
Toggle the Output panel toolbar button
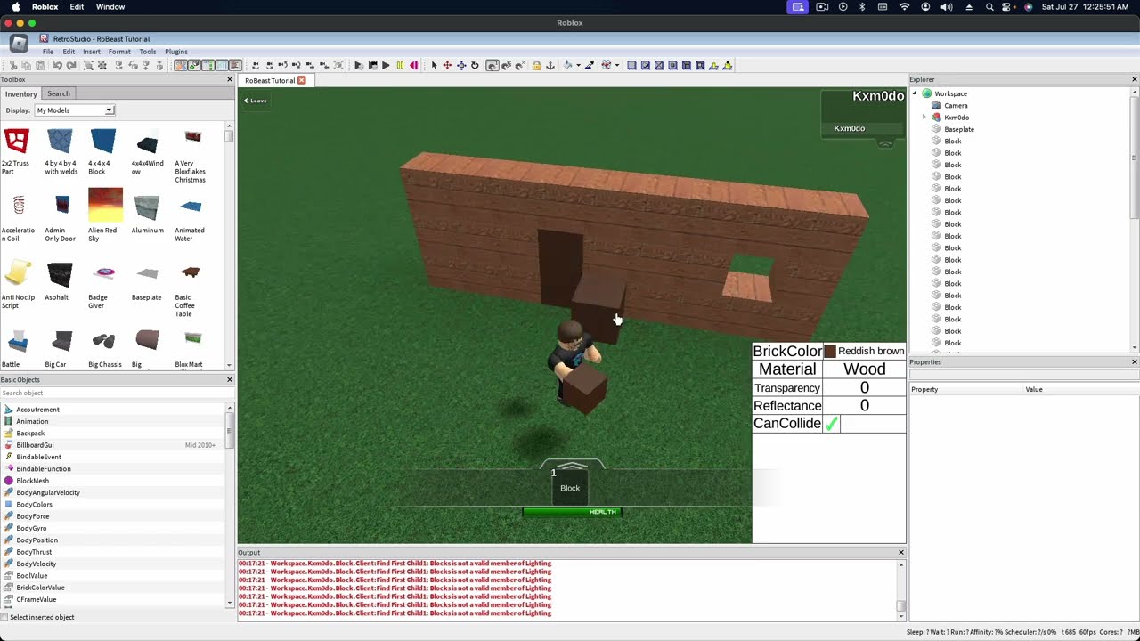(x=235, y=65)
